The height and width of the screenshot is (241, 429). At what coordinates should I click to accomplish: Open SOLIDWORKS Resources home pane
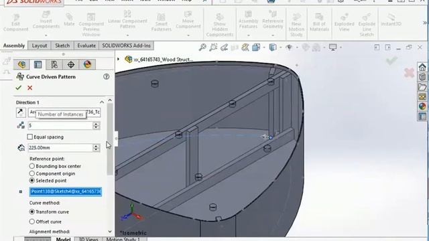pyautogui.click(x=422, y=67)
